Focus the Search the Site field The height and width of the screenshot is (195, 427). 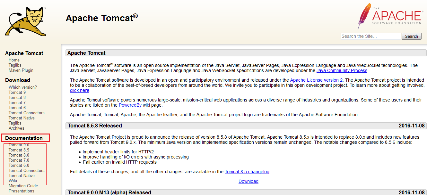pos(370,36)
